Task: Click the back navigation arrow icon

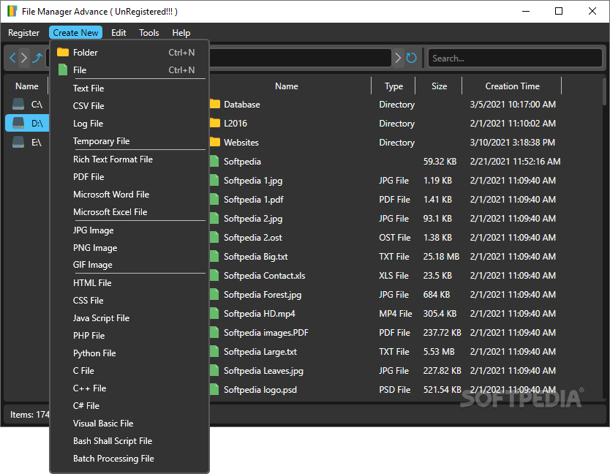Action: [12, 58]
